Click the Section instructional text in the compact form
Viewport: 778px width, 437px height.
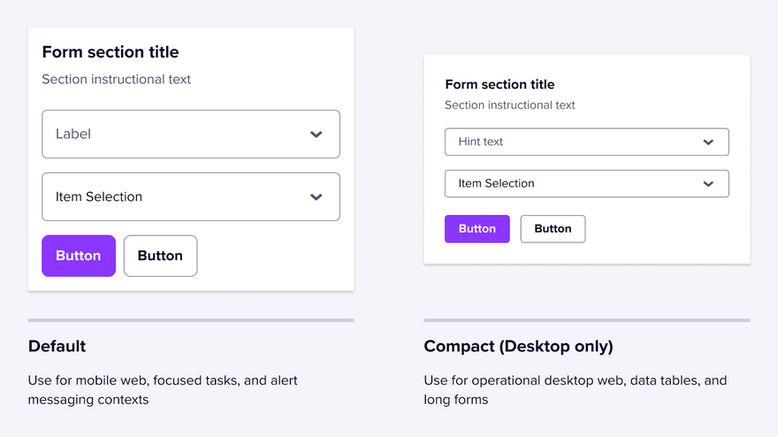[x=509, y=105]
